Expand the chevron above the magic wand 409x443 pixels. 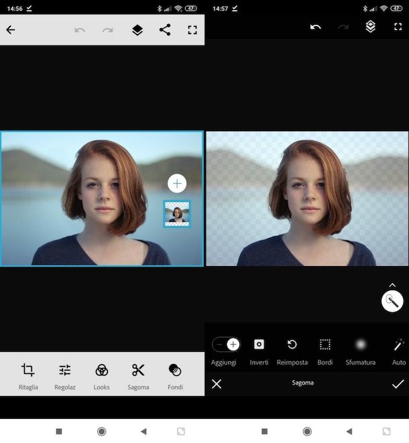pyautogui.click(x=392, y=285)
